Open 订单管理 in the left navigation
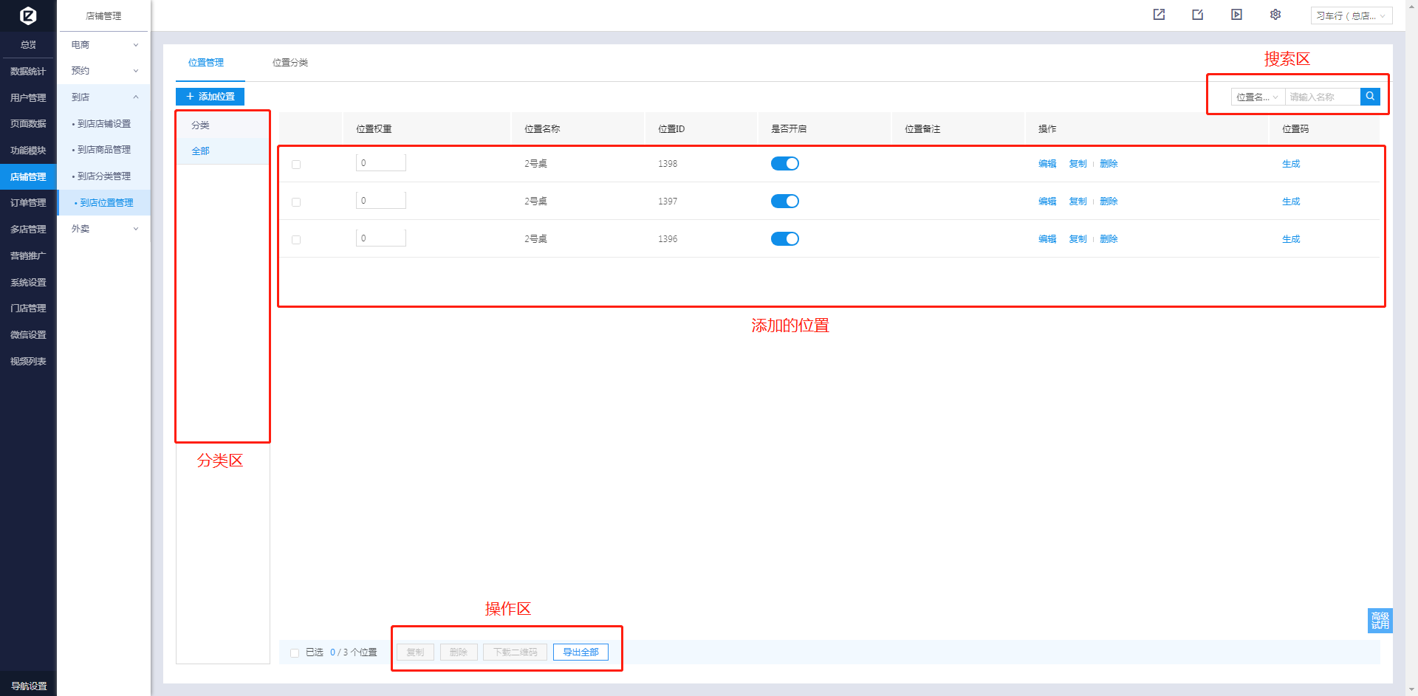This screenshot has width=1418, height=696. (x=28, y=203)
